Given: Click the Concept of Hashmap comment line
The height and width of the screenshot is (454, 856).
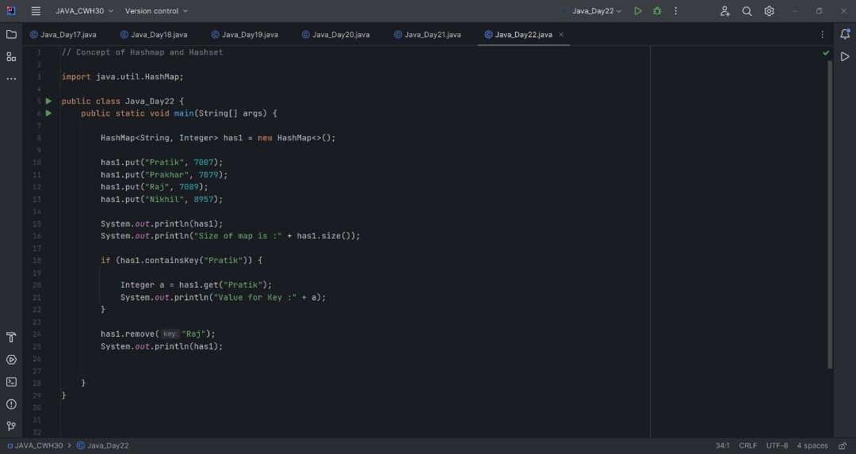Looking at the screenshot, I should [x=142, y=52].
